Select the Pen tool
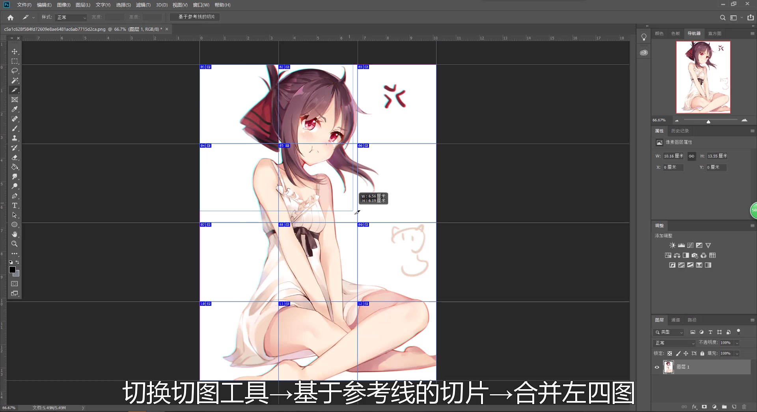This screenshot has height=412, width=757. point(15,196)
